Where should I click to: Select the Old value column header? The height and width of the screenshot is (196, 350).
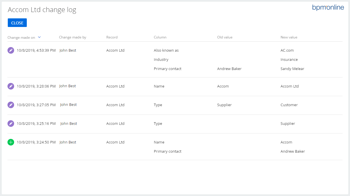tap(225, 37)
